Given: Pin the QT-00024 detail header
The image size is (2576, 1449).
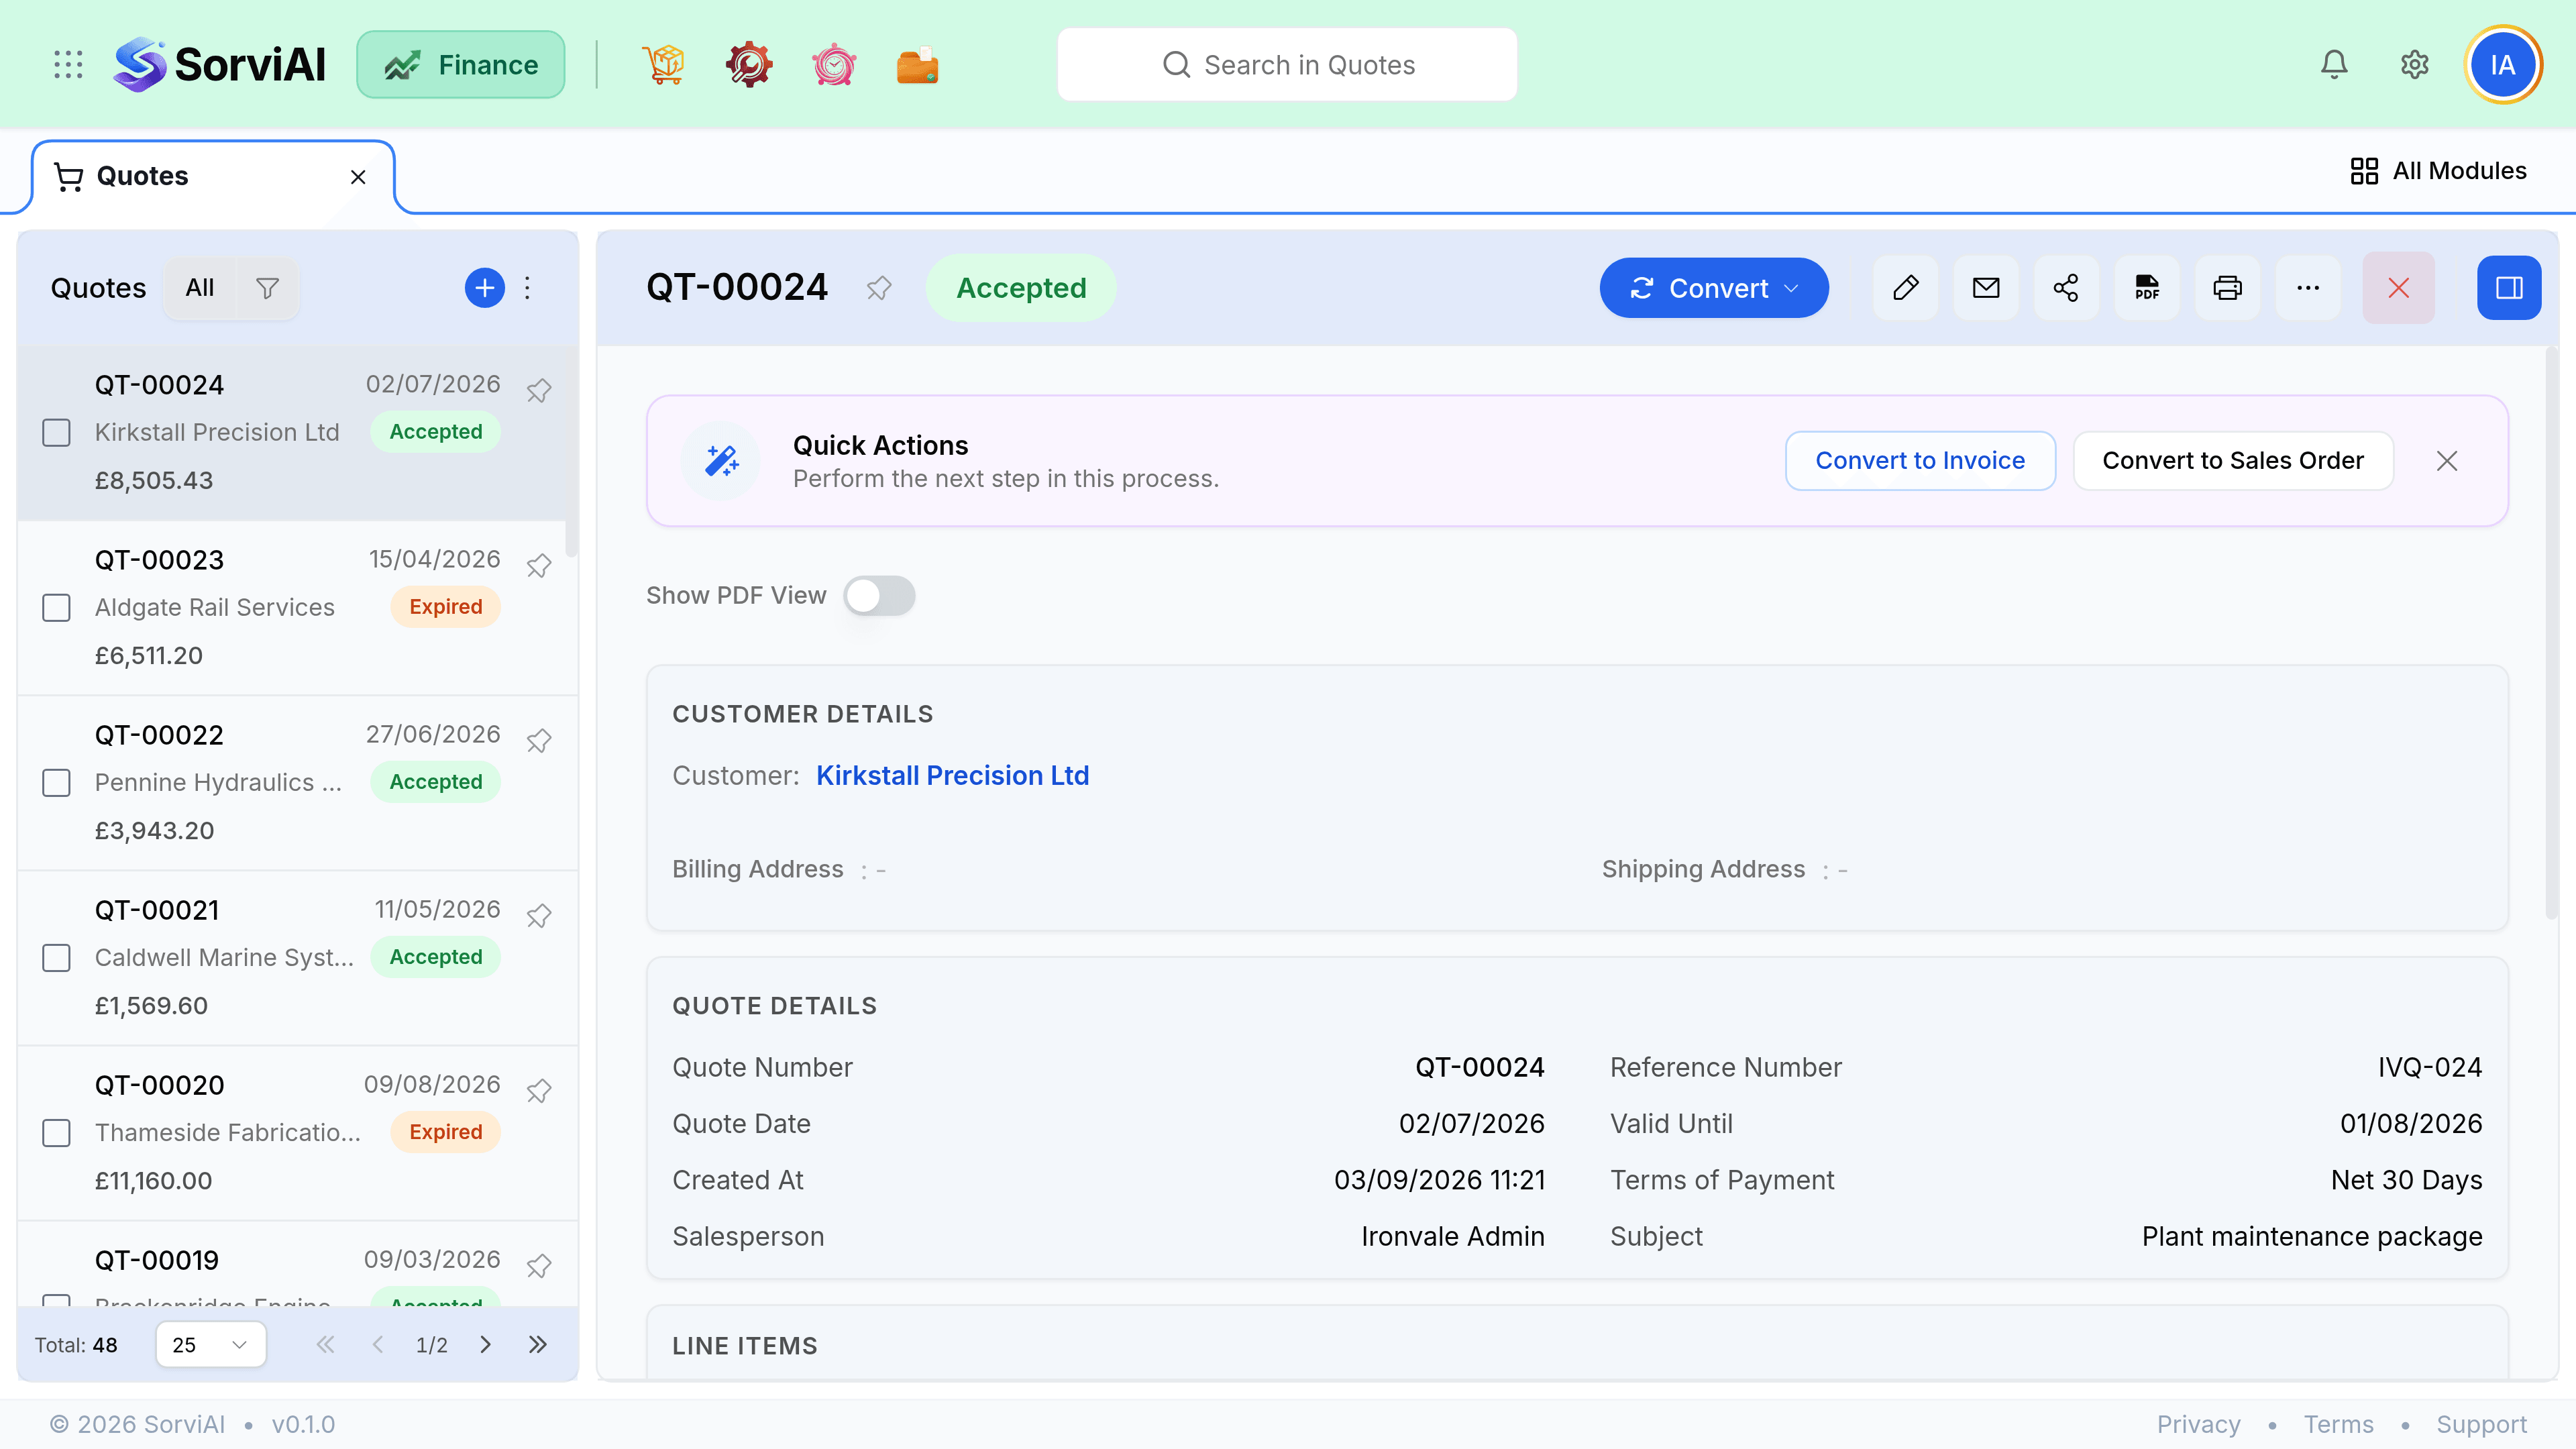Looking at the screenshot, I should click(879, 288).
